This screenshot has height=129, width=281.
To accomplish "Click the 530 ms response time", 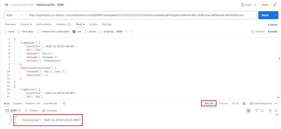I will pyautogui.click(x=223, y=103).
